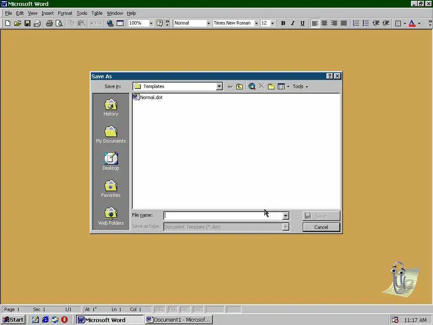Open the Views dropdown arrow in dialog
Viewport: 433px width, 325px height.
click(288, 86)
